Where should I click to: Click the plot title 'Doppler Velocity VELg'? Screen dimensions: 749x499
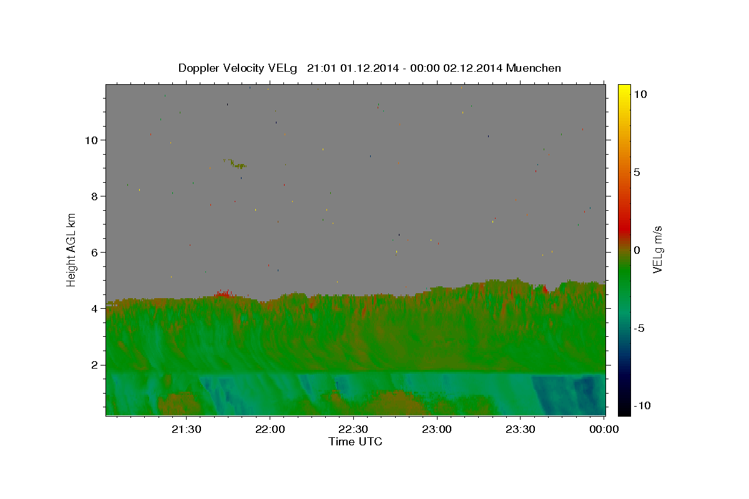[x=238, y=68]
